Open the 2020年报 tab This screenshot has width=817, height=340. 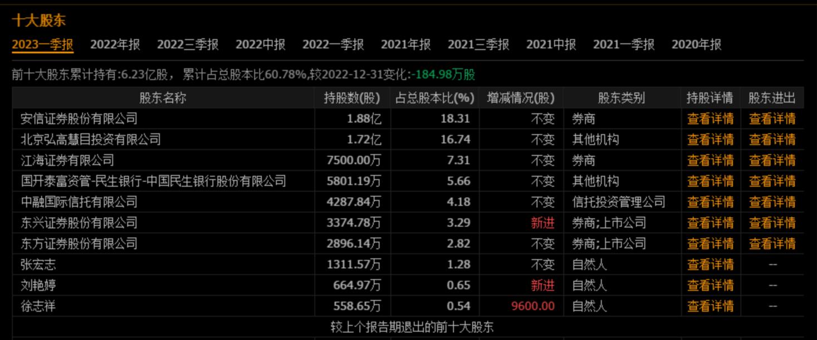[697, 44]
